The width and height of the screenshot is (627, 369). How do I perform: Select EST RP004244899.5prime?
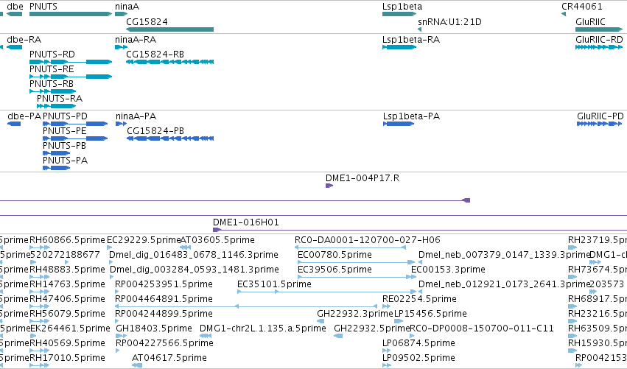[x=164, y=314]
